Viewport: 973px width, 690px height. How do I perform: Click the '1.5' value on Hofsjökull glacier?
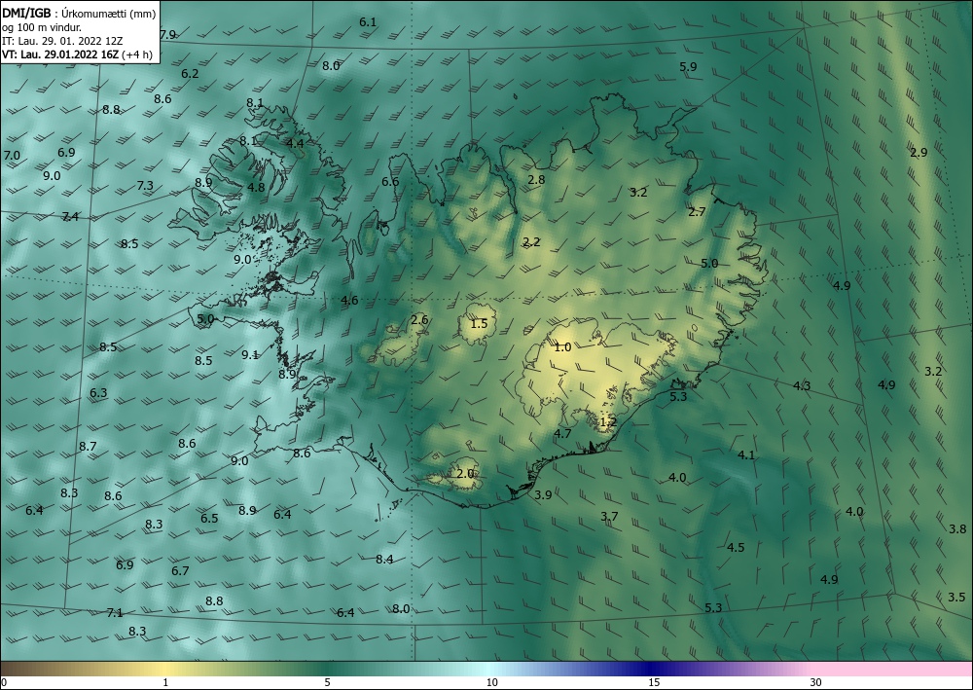pyautogui.click(x=479, y=323)
